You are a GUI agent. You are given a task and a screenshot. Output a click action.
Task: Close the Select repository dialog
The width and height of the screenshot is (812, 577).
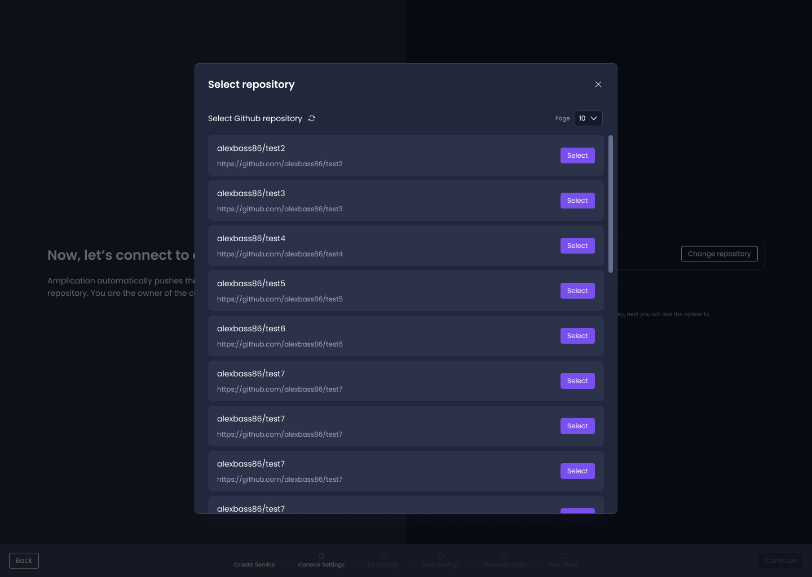pyautogui.click(x=598, y=85)
